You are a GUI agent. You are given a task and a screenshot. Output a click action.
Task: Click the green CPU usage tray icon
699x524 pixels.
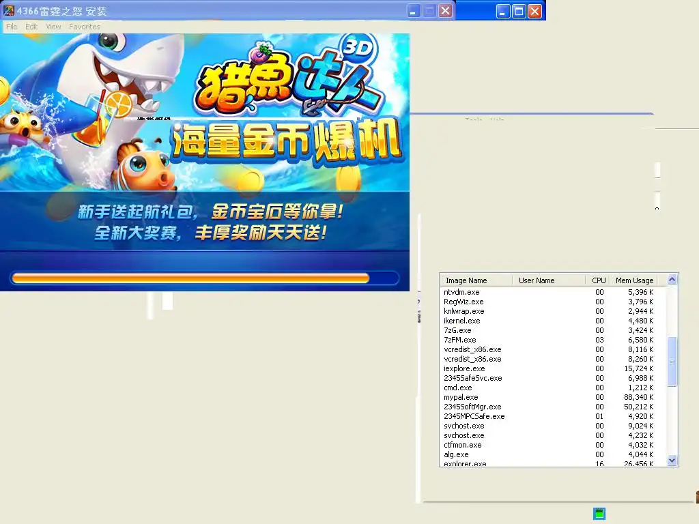pos(599,514)
